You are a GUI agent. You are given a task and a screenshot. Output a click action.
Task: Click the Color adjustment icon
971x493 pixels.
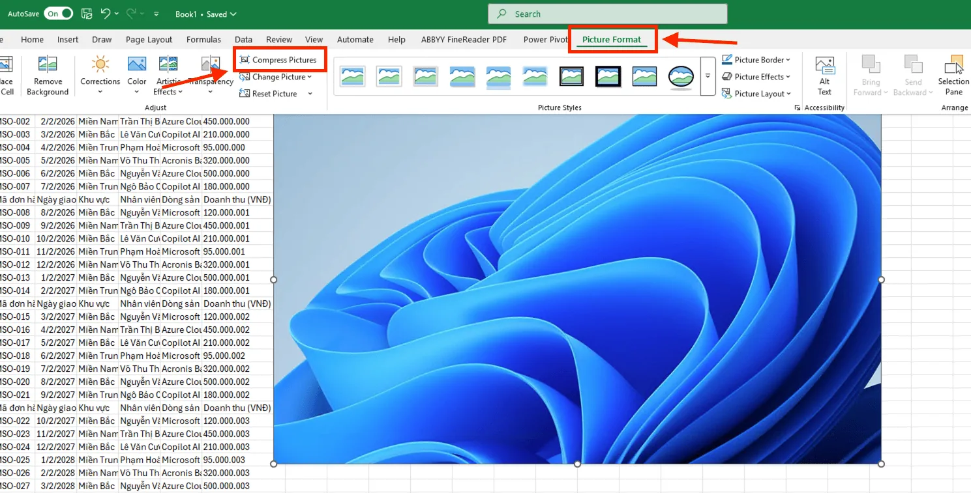point(136,64)
